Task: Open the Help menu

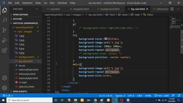Action: (72, 3)
